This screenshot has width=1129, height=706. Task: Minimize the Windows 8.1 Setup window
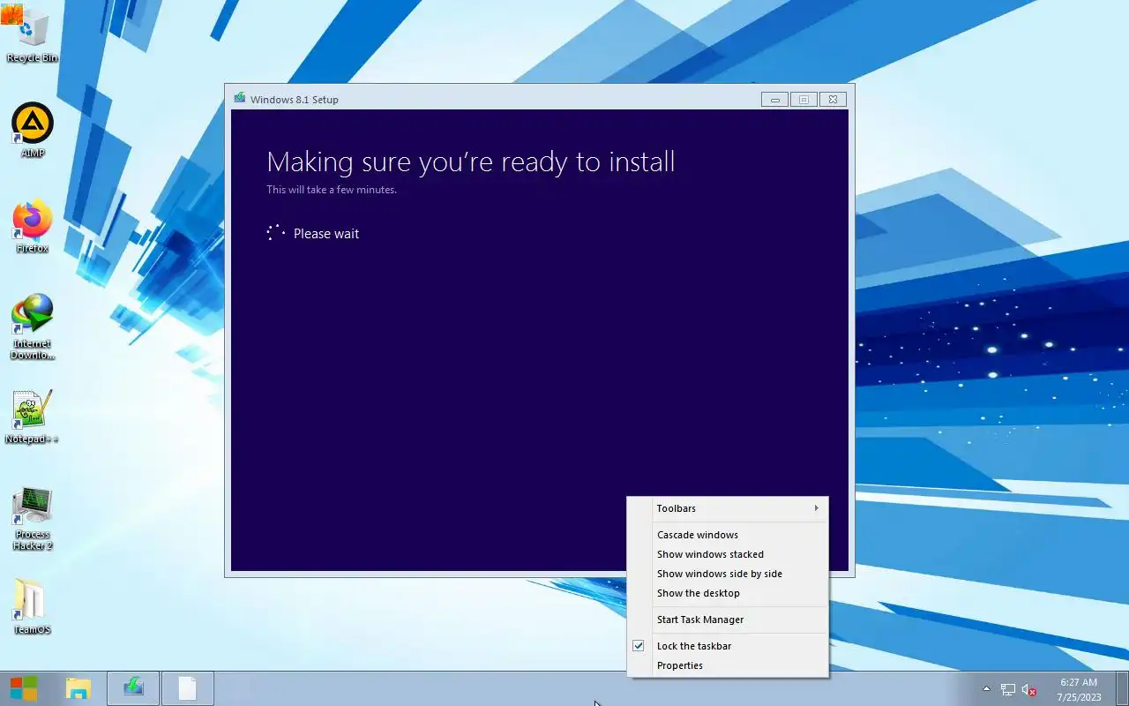[x=774, y=100]
